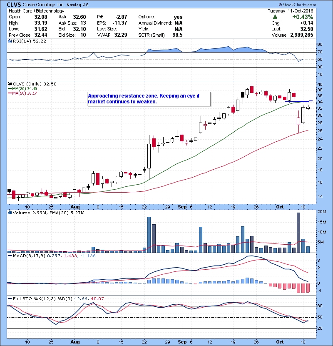Screen dimensions: 333x346
Task: Click the green up-arrow change indicator
Action: coord(275,17)
